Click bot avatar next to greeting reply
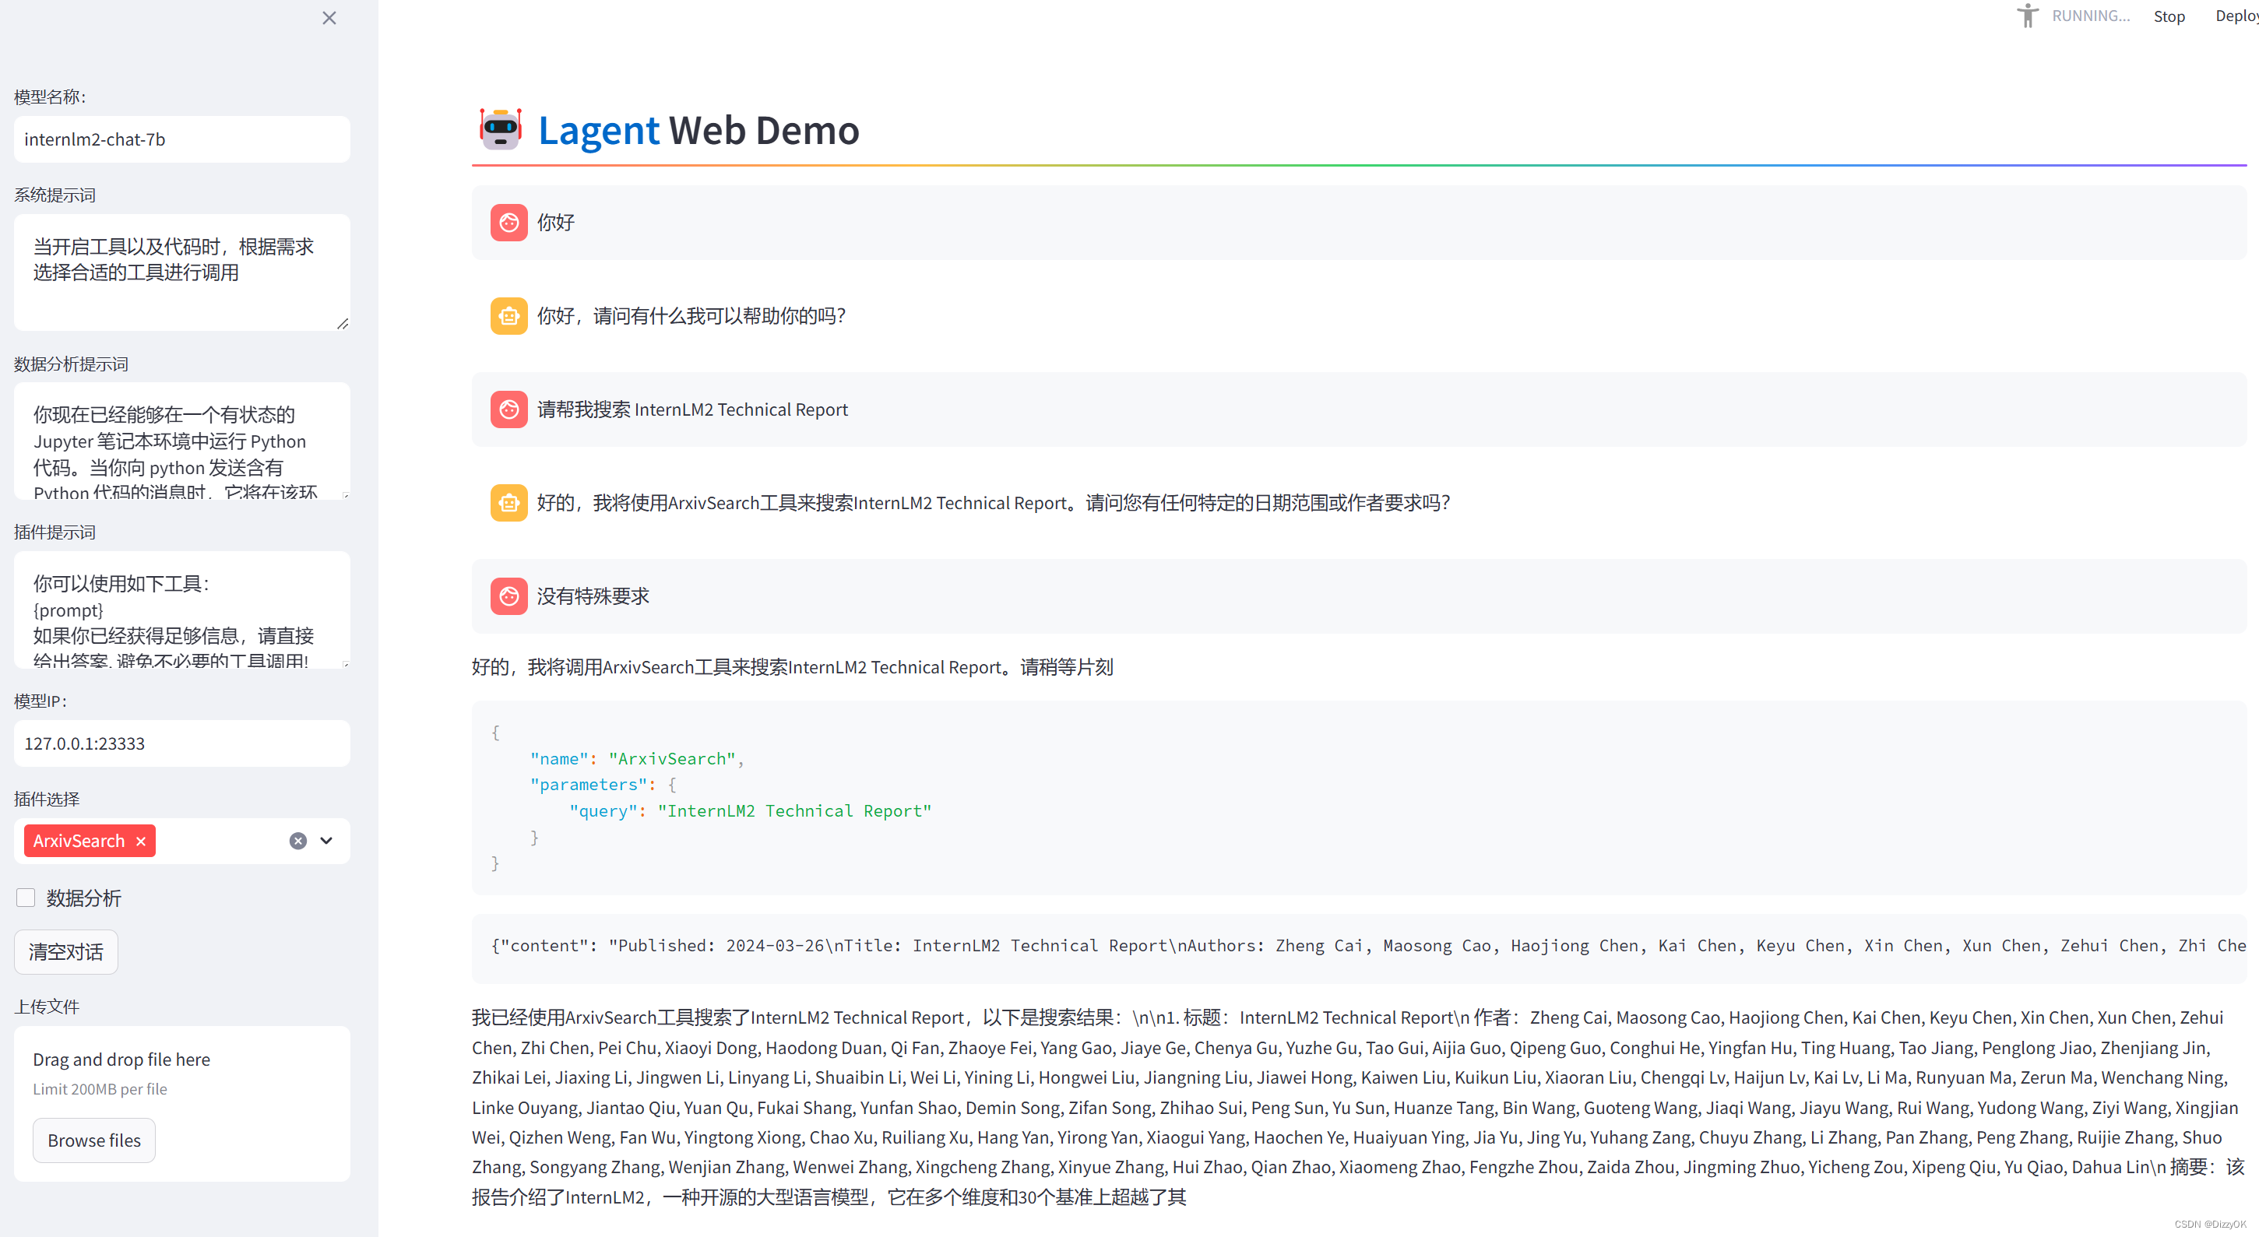 [x=508, y=315]
